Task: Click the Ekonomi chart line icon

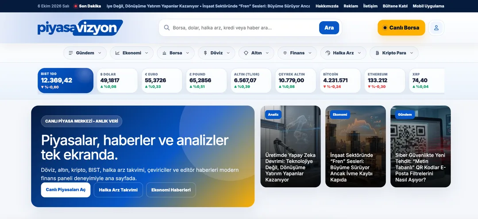Action: [x=117, y=53]
